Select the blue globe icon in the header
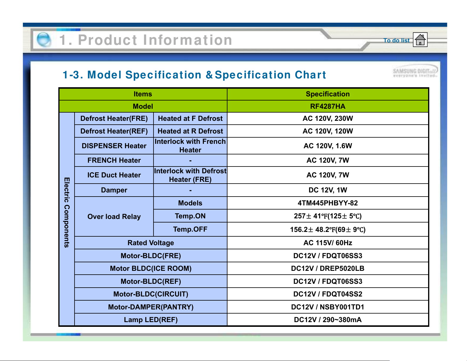467x361 pixels. pyautogui.click(x=44, y=39)
